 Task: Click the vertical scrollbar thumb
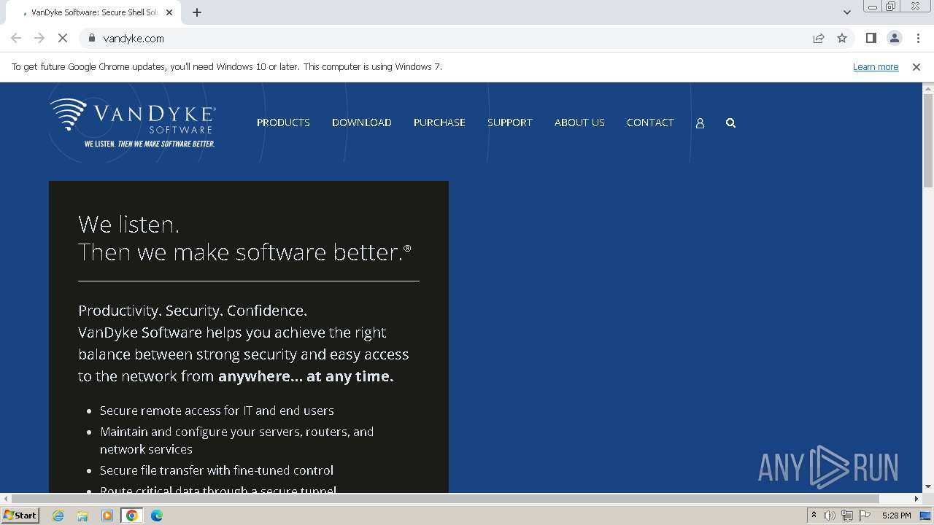pos(928,141)
